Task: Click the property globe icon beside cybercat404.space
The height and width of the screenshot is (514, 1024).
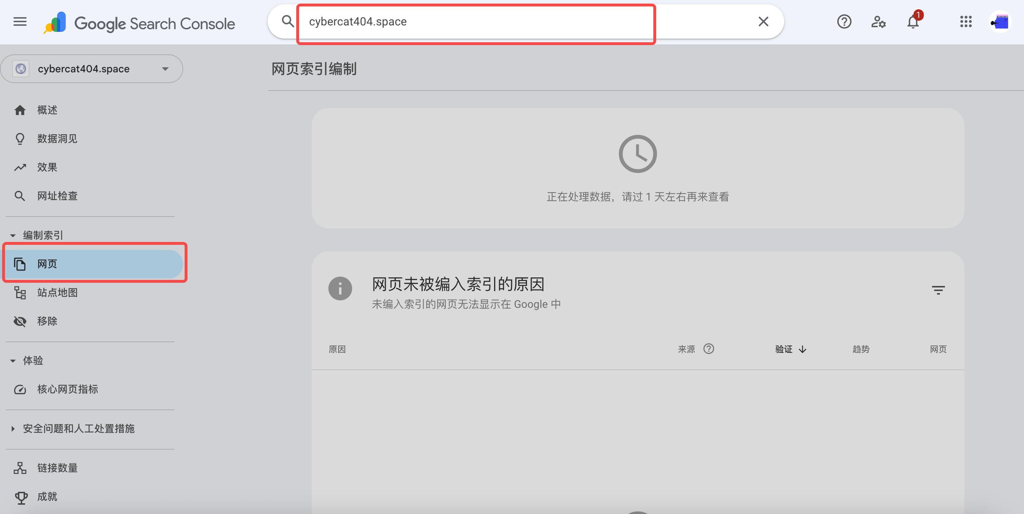Action: (21, 69)
